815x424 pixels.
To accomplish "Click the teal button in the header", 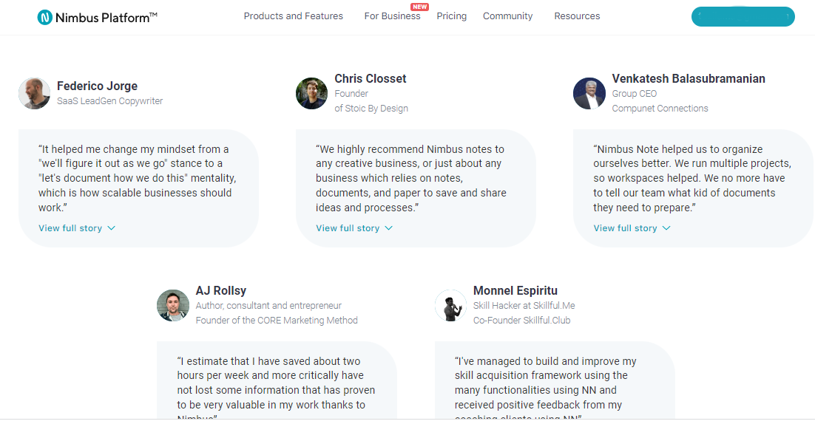I will (x=743, y=16).
